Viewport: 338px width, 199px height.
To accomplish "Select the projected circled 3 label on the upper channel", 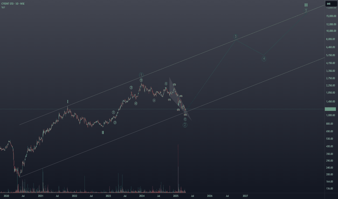I will pyautogui.click(x=236, y=36).
